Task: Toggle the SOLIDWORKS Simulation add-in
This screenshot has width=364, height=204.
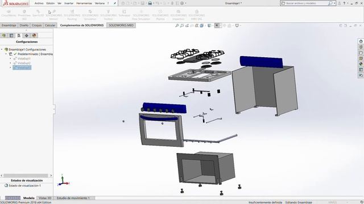Action: (90, 15)
